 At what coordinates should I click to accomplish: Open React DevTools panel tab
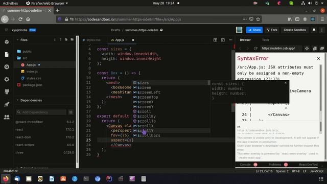pyautogui.click(x=308, y=165)
